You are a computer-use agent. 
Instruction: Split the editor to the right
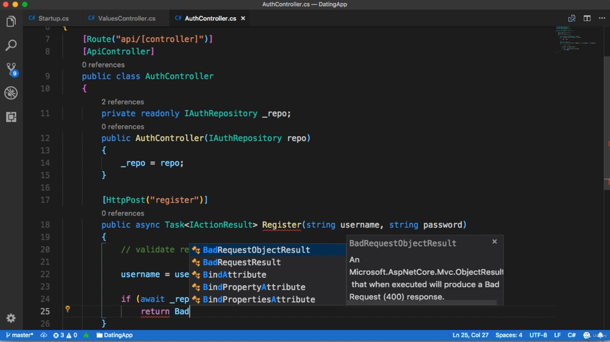coord(587,18)
